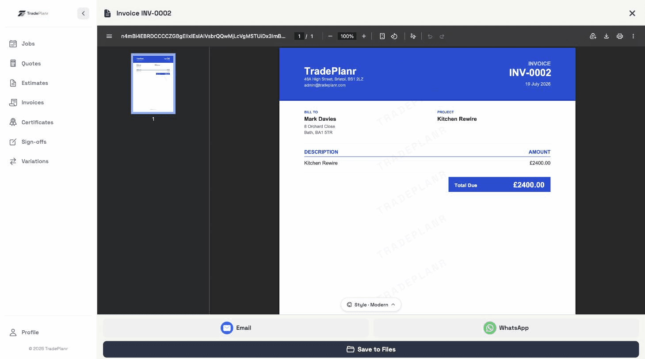Screen dimensions: 645x359
Task: Click the INV-0002 number in the invoice
Action: coord(530,73)
